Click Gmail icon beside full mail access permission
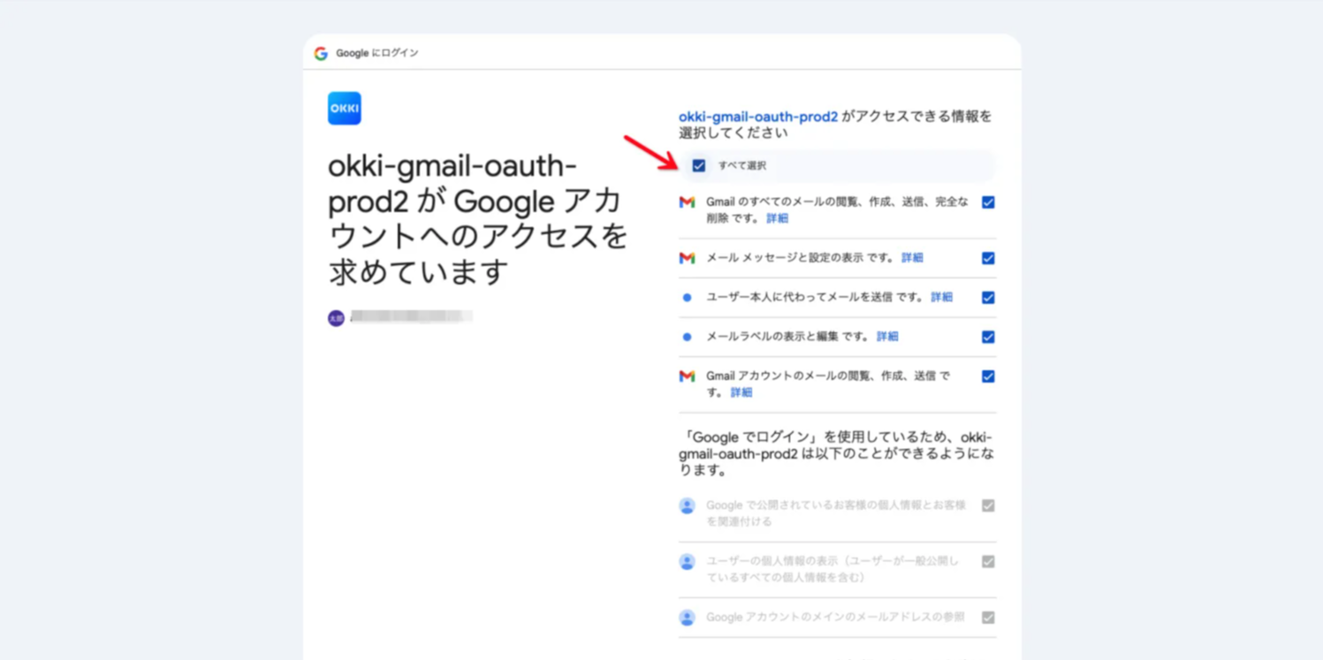 coord(687,202)
